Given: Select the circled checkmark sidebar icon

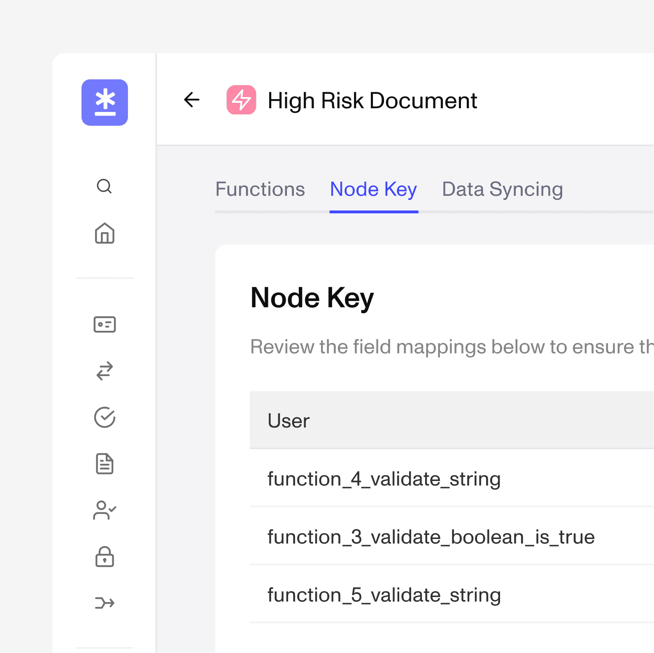Looking at the screenshot, I should pyautogui.click(x=105, y=418).
